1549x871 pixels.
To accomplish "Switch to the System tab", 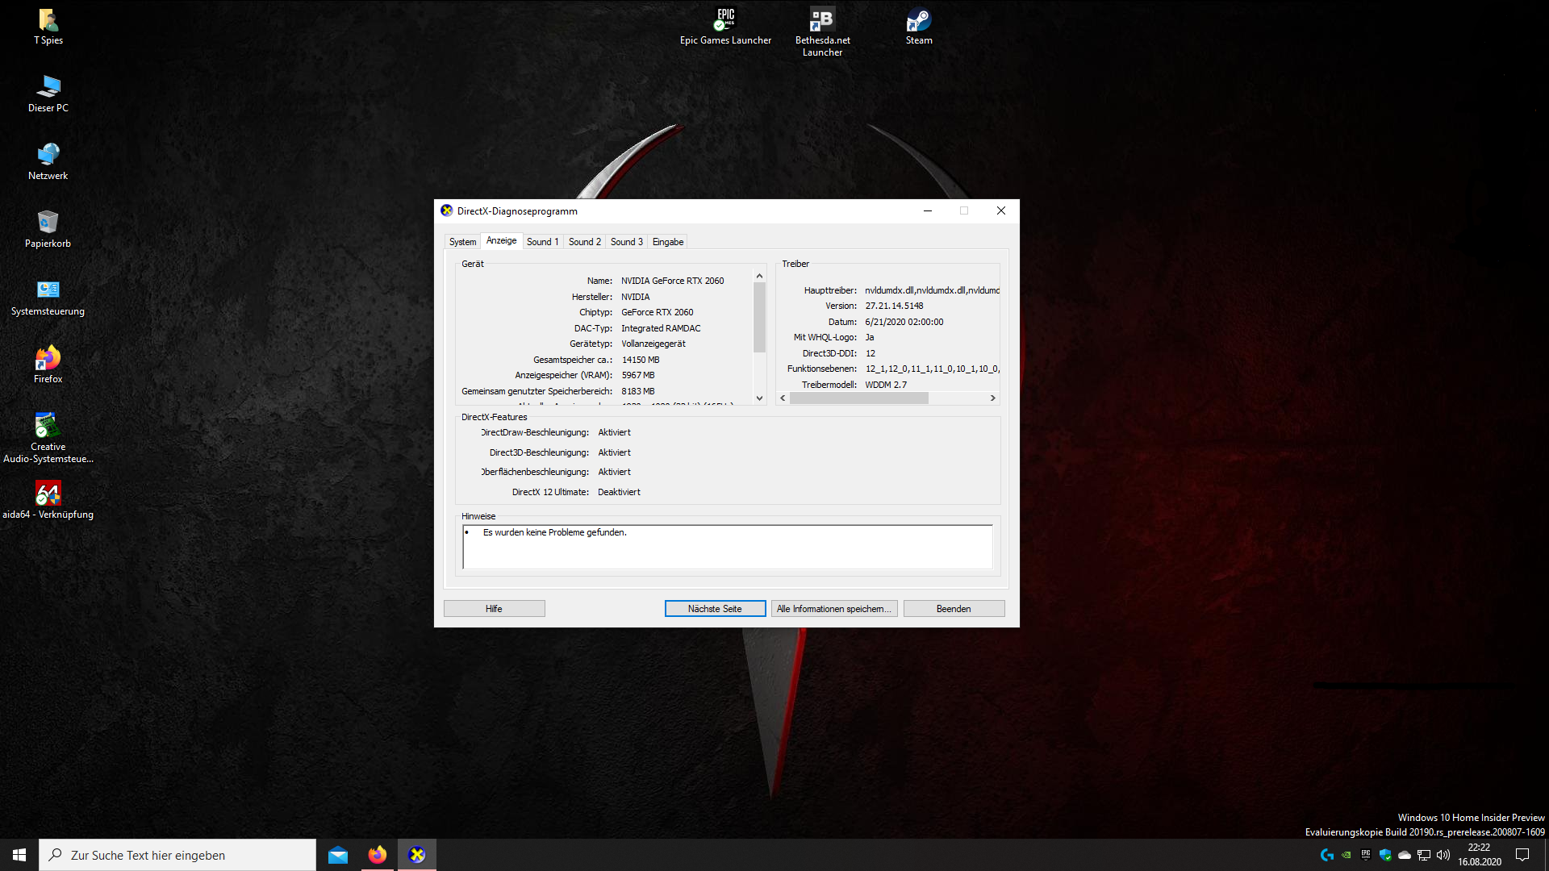I will tap(462, 242).
